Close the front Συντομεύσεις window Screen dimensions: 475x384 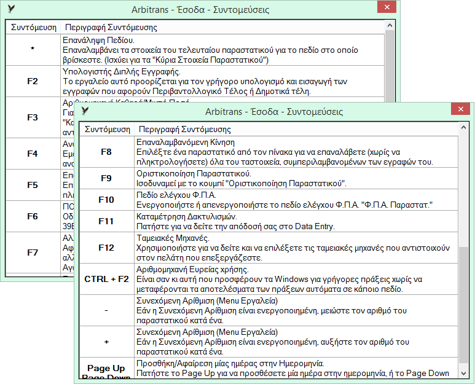(460, 109)
